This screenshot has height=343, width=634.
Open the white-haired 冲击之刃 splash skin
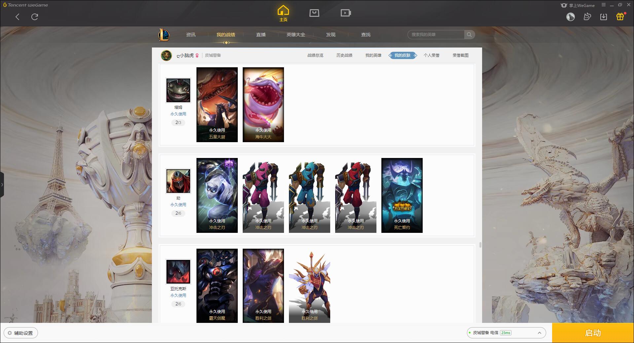(217, 195)
